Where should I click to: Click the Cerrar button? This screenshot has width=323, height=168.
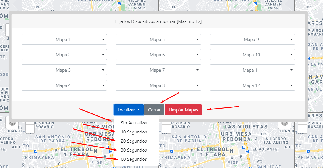[x=154, y=110]
